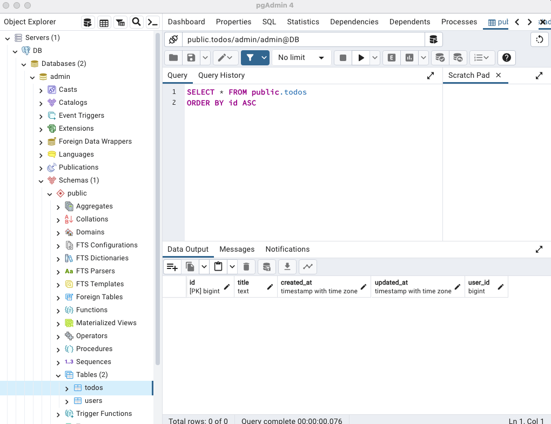The height and width of the screenshot is (424, 551).
Task: Expand the Casts node
Action: tap(41, 90)
